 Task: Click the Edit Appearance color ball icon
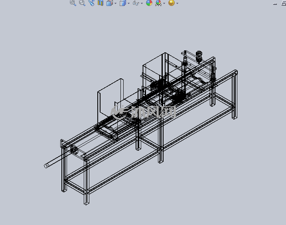coord(149,3)
